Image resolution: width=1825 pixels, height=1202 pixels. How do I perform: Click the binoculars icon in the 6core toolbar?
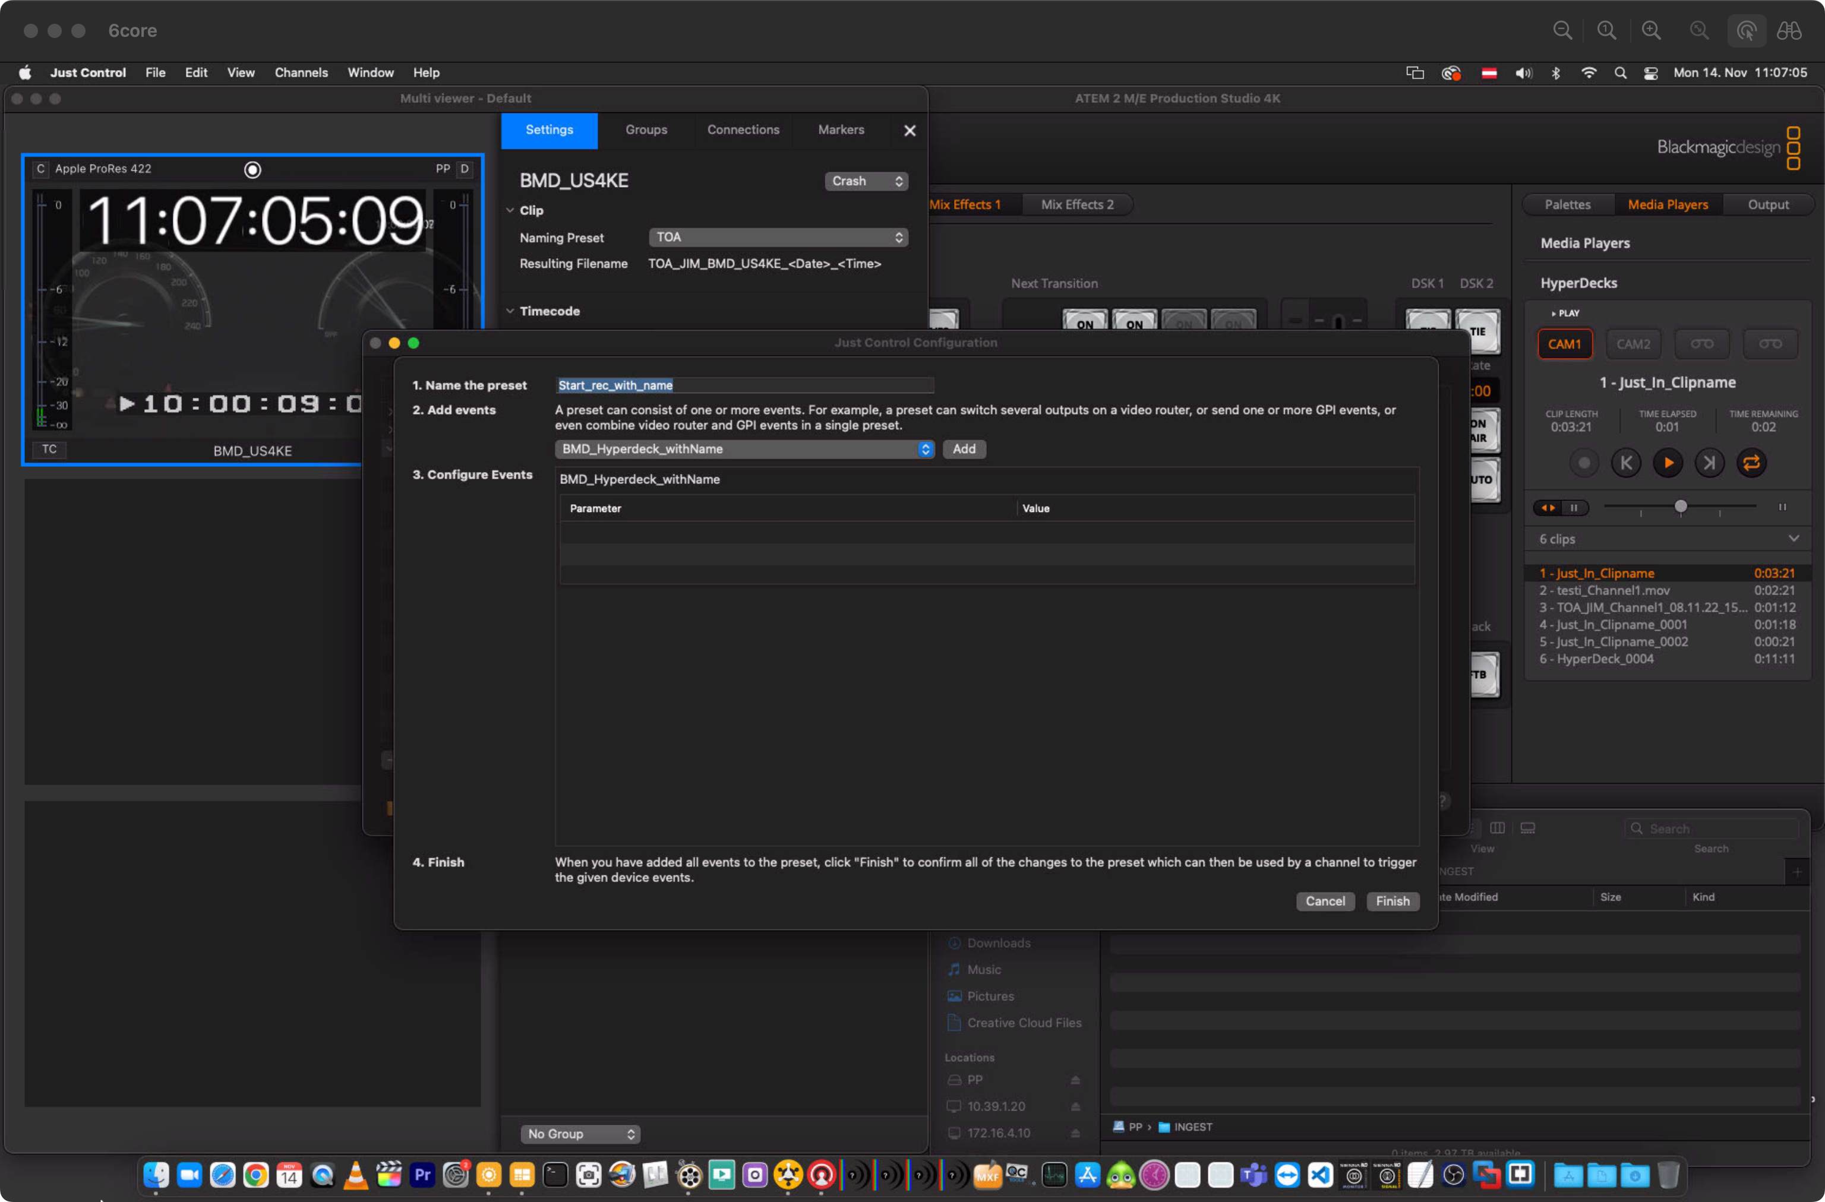coord(1789,31)
